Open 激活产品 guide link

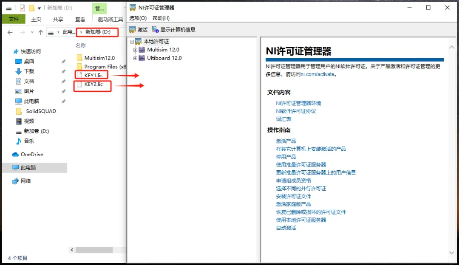(x=286, y=141)
